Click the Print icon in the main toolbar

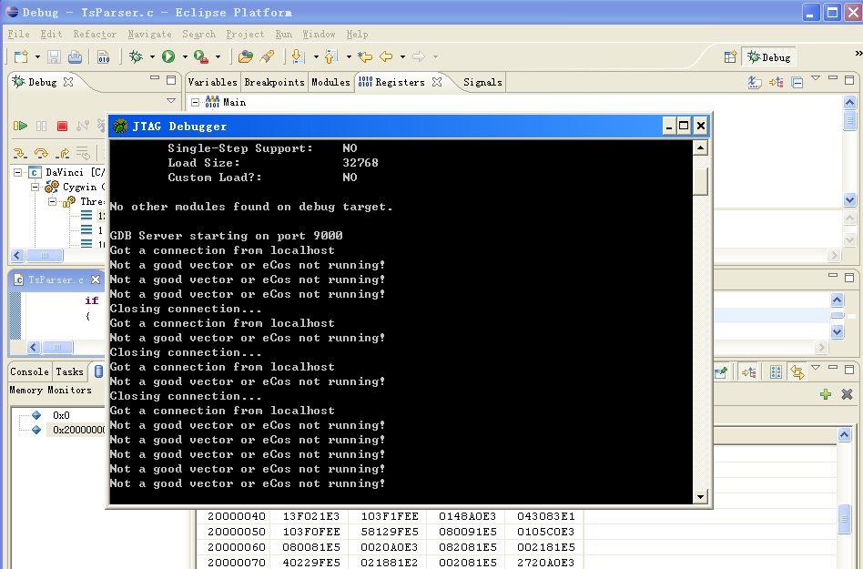(x=73, y=56)
